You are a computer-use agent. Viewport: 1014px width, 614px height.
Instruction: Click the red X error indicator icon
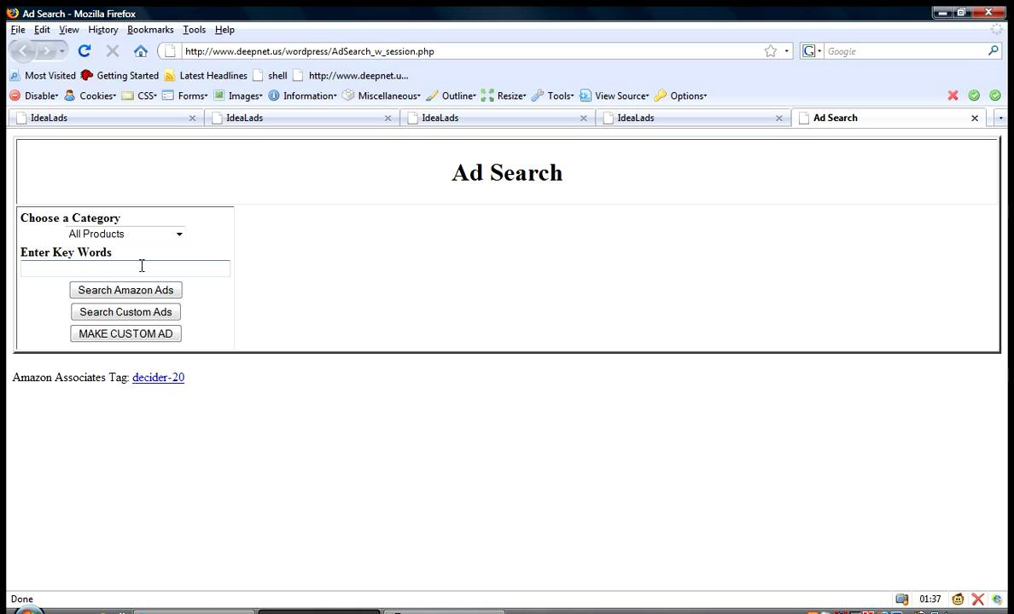pos(953,96)
